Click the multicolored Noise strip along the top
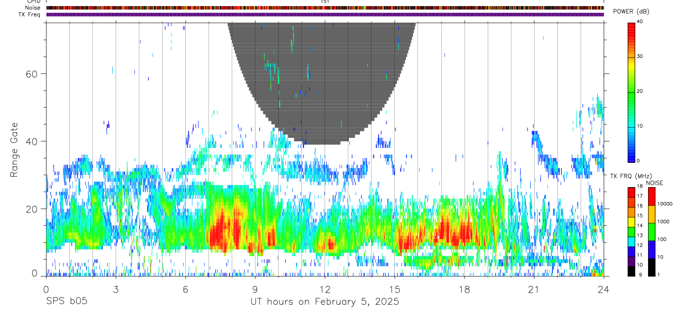The image size is (679, 313). (x=325, y=8)
